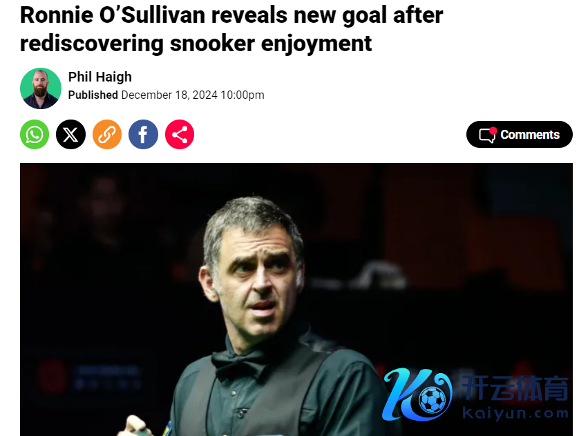Image resolution: width=579 pixels, height=436 pixels.
Task: Open the Comments section
Action: 519,134
